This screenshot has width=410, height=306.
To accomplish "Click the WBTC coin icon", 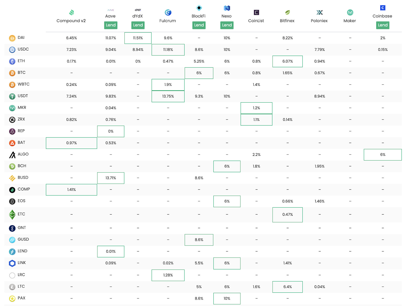I will (12, 85).
